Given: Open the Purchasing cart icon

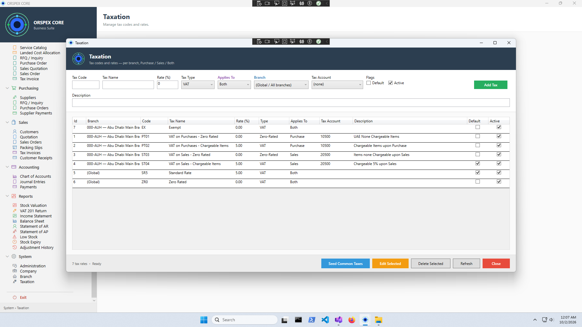Looking at the screenshot, I should coord(14,88).
